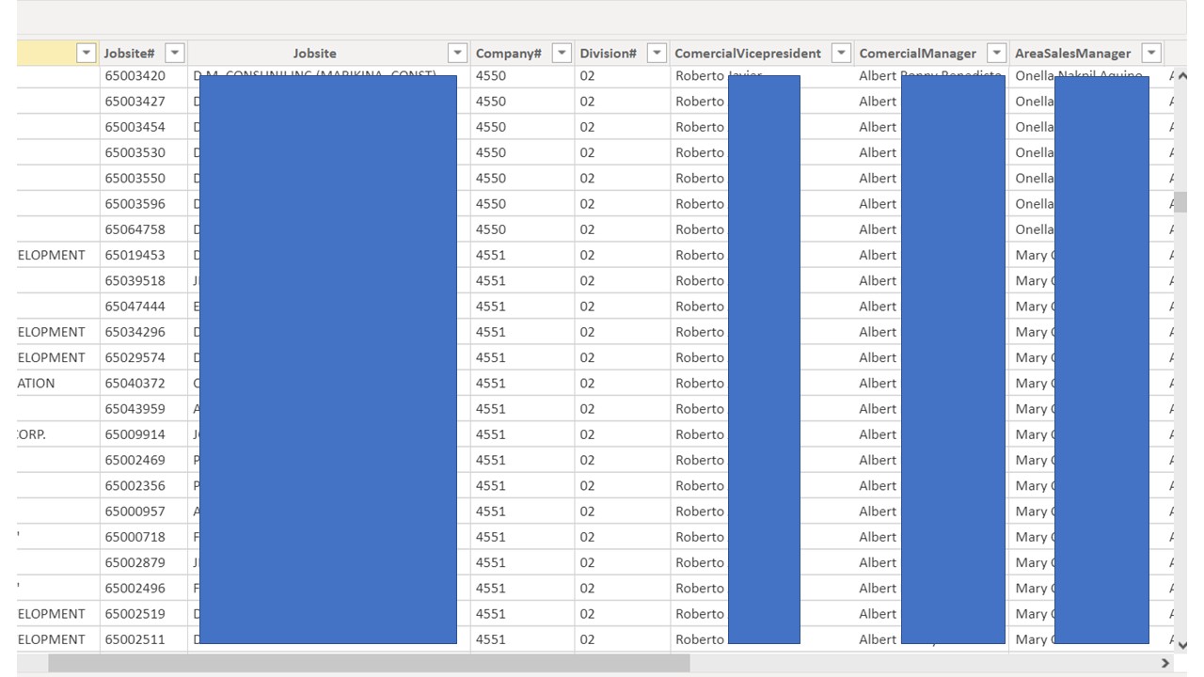This screenshot has width=1204, height=677.
Task: Click the cell containing 65002511
Action: pos(143,639)
